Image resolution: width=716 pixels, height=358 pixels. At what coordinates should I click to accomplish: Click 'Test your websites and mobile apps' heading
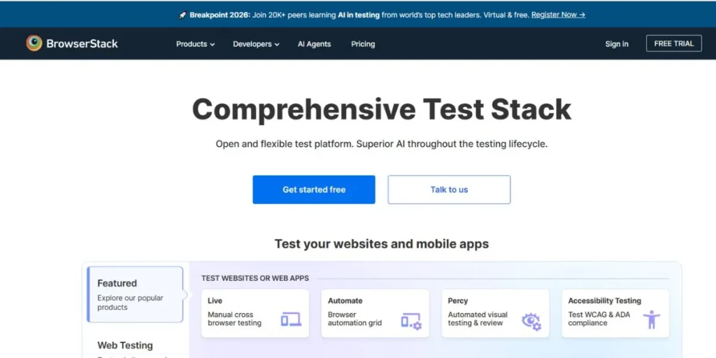pos(382,244)
